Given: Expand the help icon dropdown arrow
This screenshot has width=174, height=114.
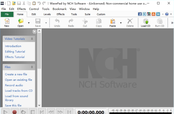Looking at the screenshot, I should pyautogui.click(x=171, y=14).
